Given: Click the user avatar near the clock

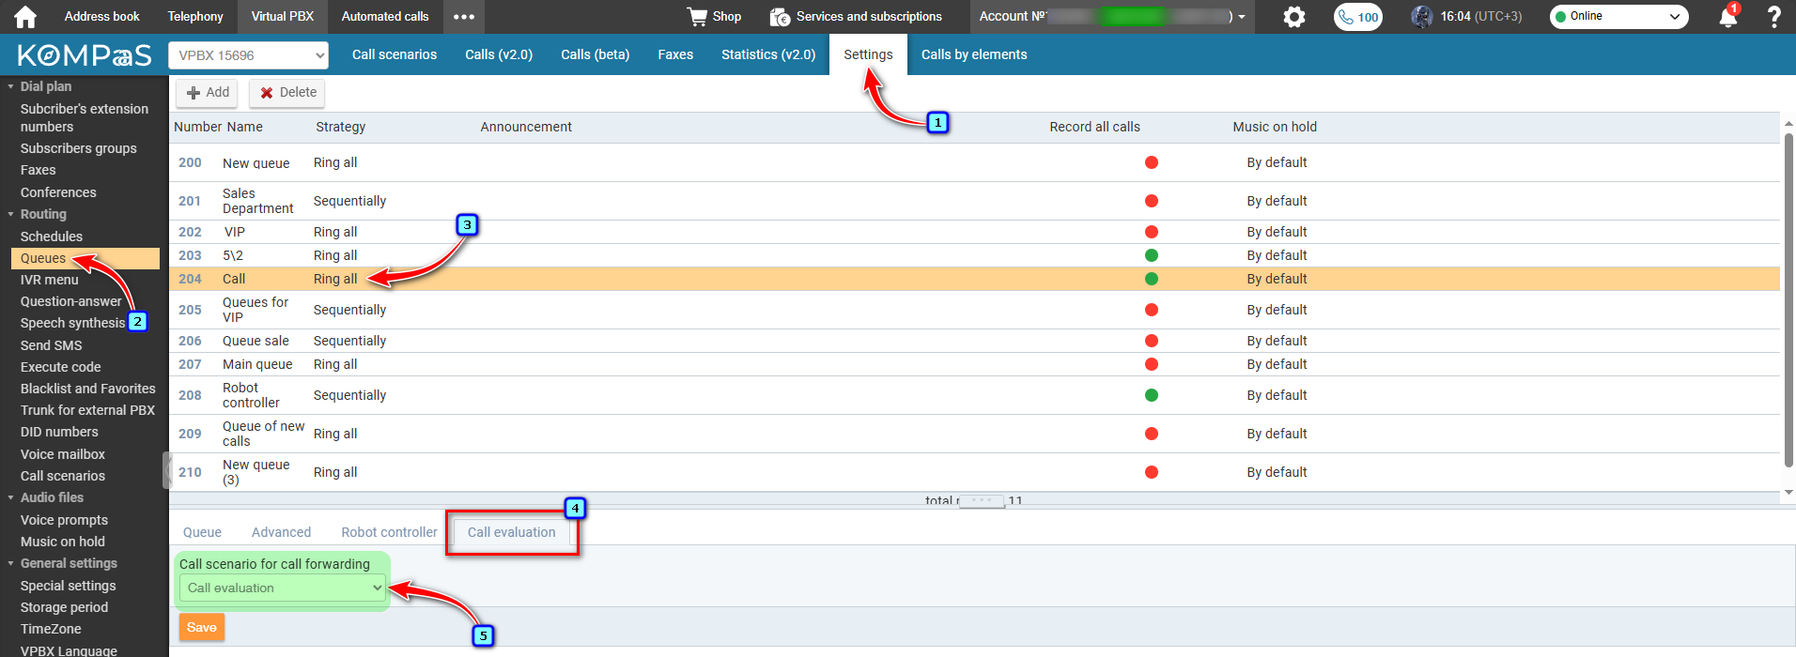Looking at the screenshot, I should 1422,16.
